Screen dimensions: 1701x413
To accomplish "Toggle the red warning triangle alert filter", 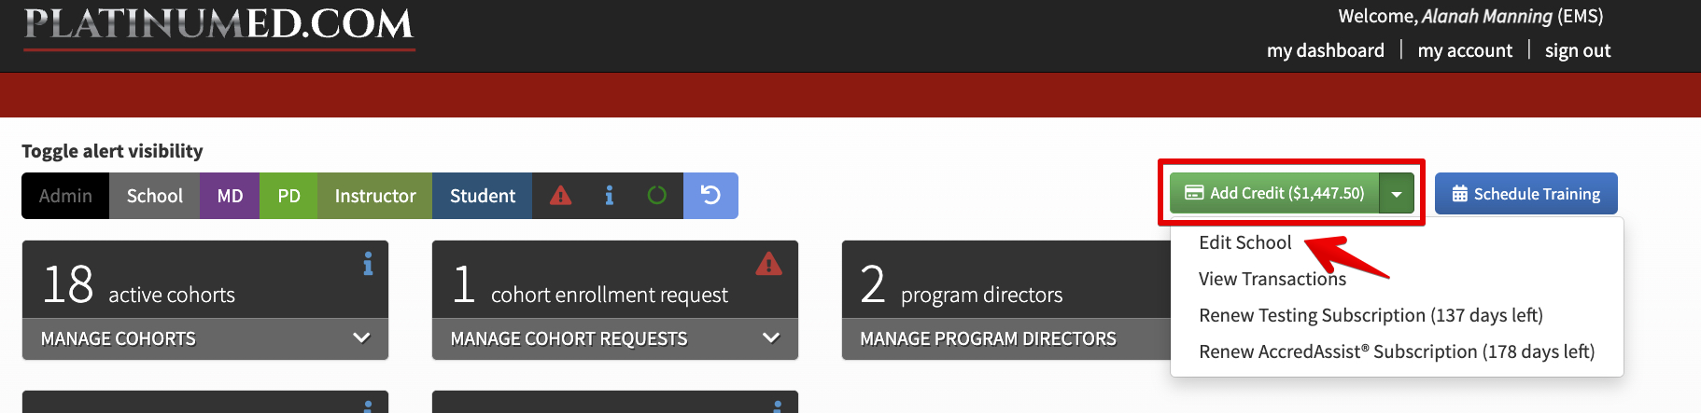I will pyautogui.click(x=560, y=196).
